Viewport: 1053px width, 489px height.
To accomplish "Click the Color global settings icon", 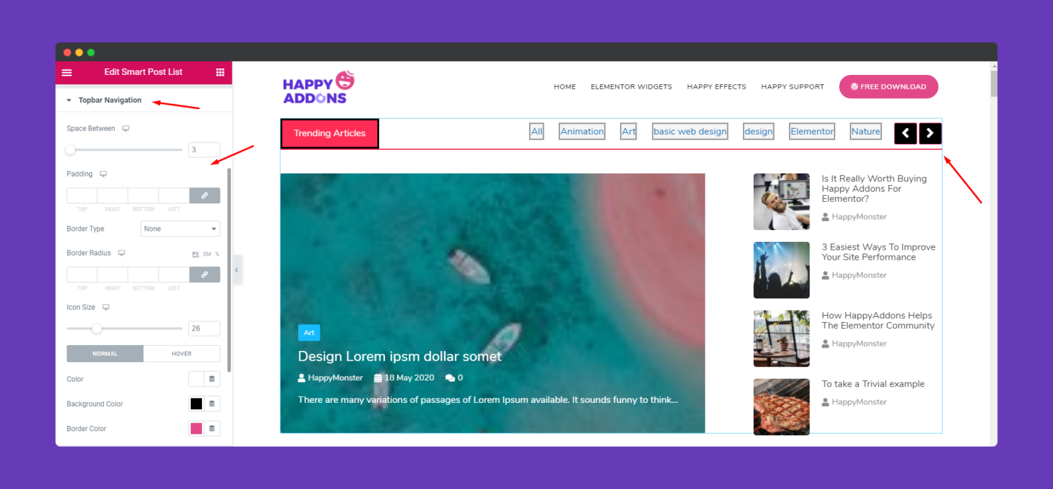I will tap(212, 379).
